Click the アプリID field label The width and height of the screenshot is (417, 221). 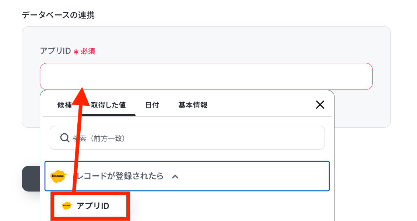[55, 51]
